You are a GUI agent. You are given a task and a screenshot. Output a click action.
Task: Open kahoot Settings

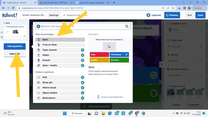point(54,15)
